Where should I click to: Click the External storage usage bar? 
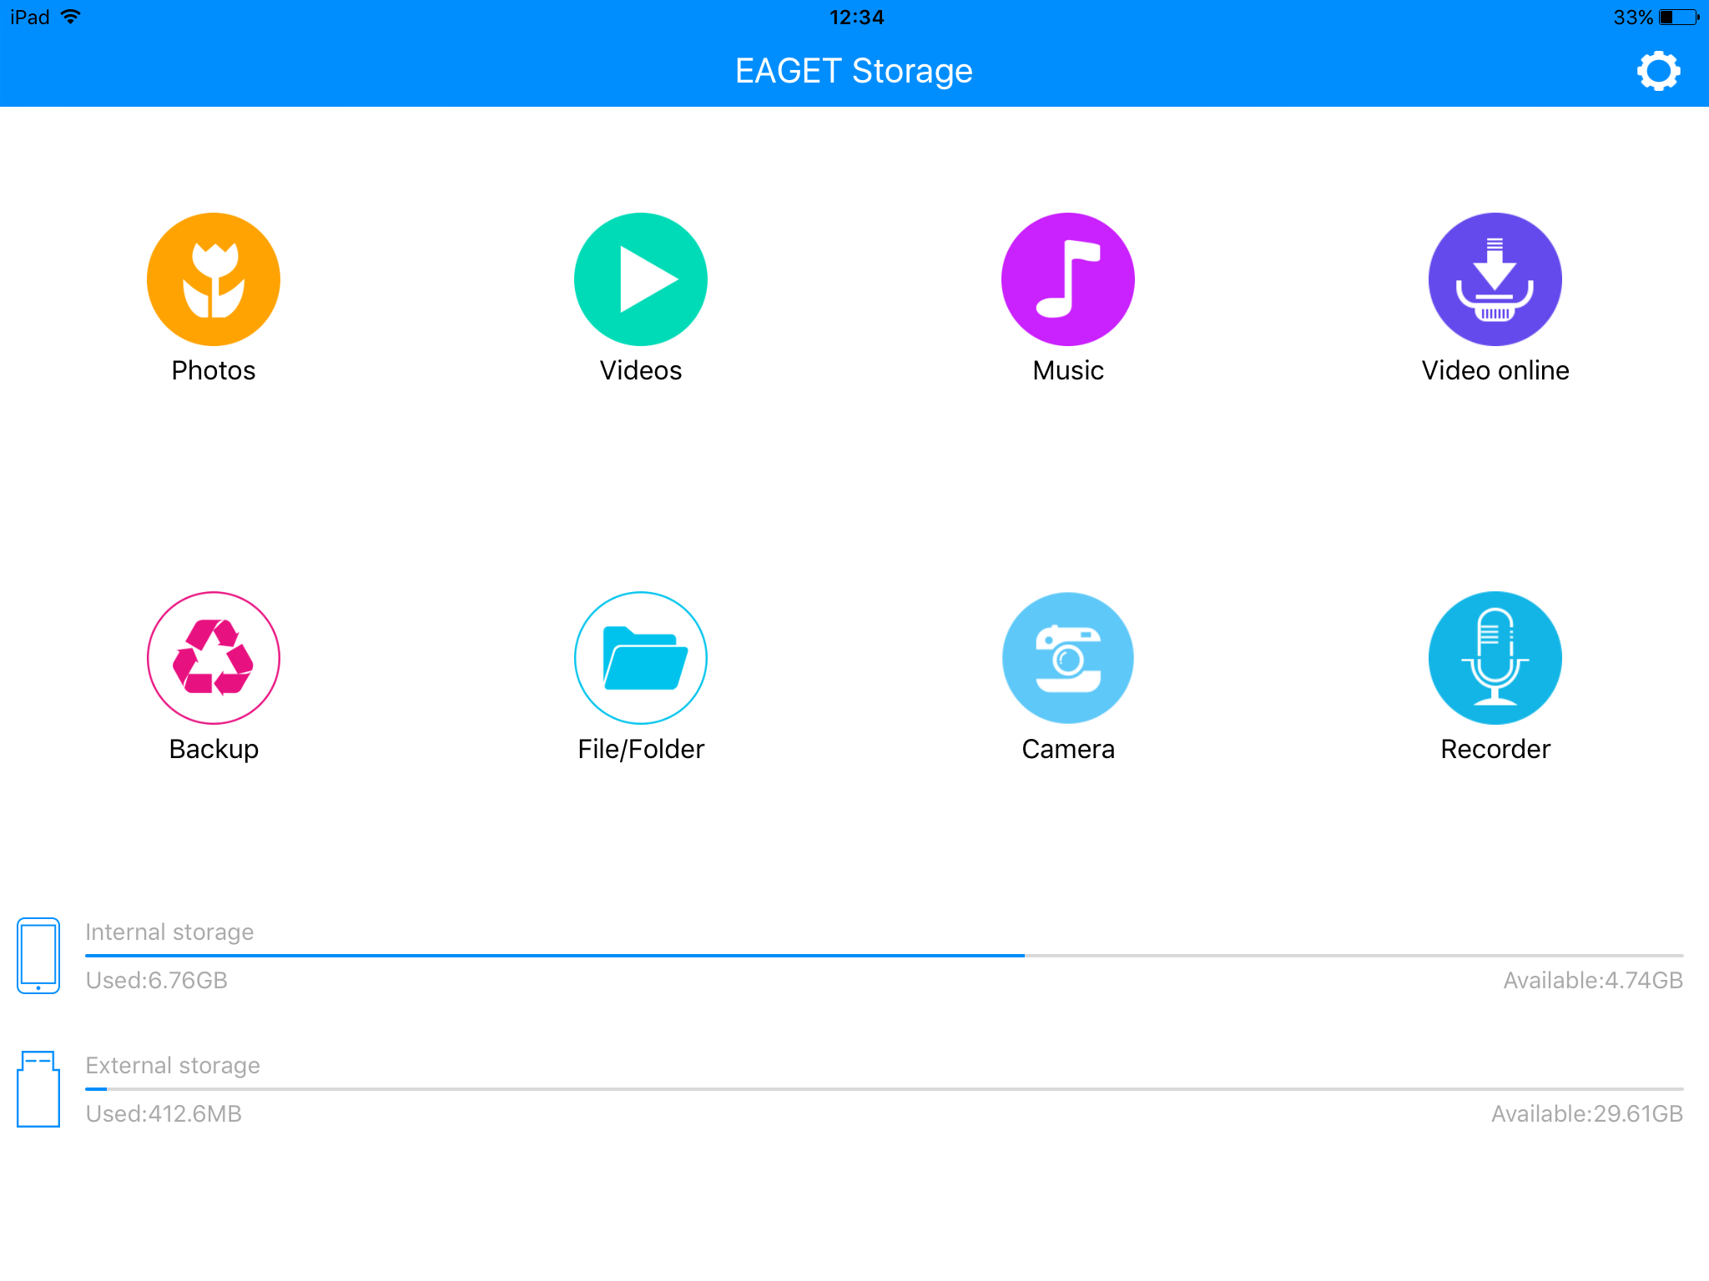885,1089
